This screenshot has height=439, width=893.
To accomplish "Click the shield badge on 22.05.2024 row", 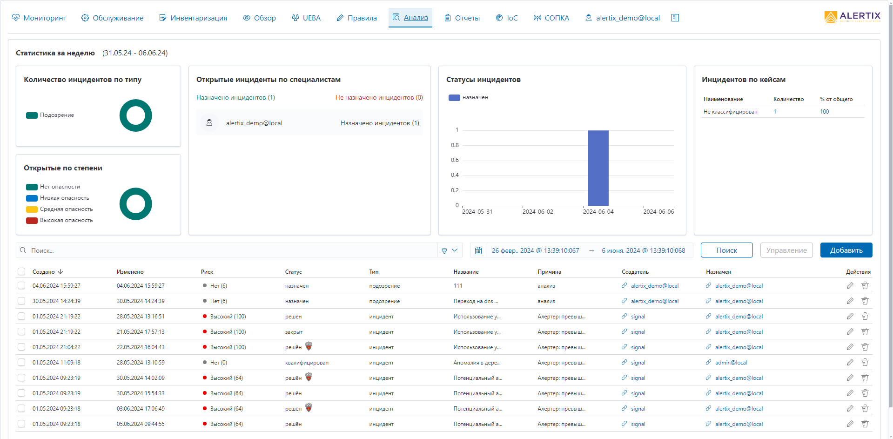I will pos(309,346).
